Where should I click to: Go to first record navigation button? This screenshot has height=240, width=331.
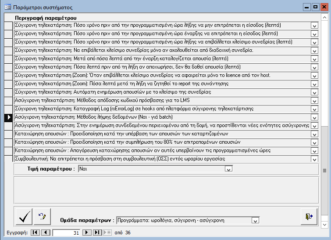click(x=35, y=232)
